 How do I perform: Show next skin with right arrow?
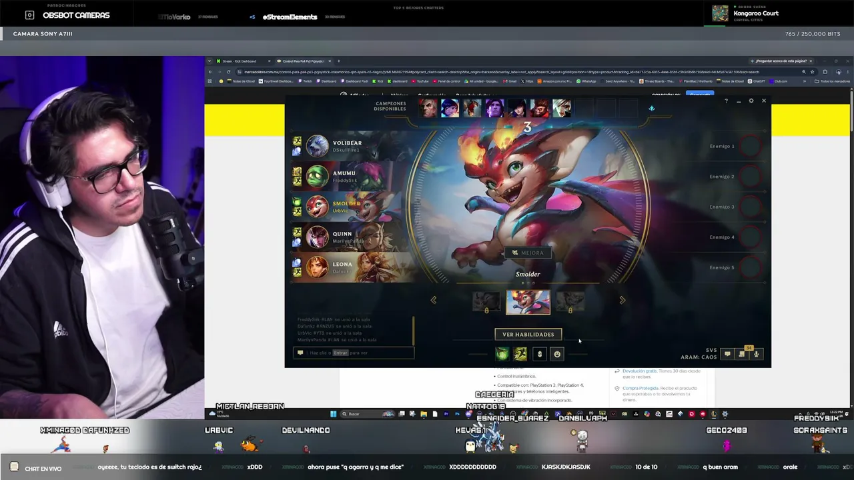click(622, 300)
